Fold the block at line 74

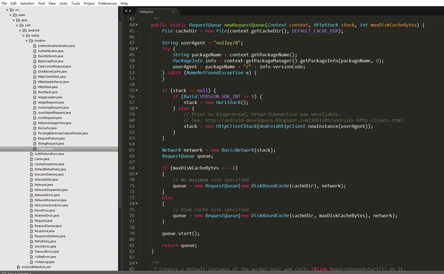pos(137,204)
